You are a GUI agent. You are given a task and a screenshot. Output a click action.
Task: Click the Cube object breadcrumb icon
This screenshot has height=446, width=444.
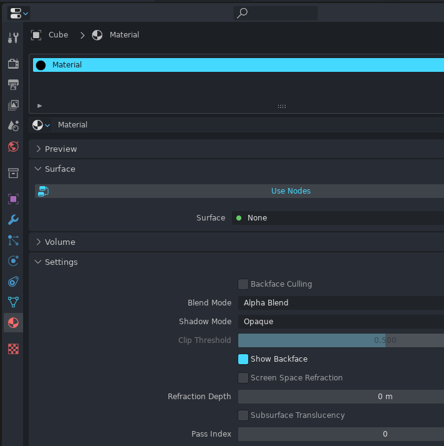point(36,35)
